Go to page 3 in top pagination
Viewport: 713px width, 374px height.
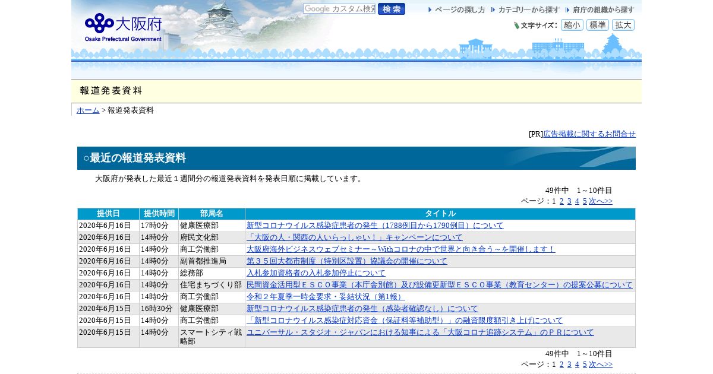569,201
